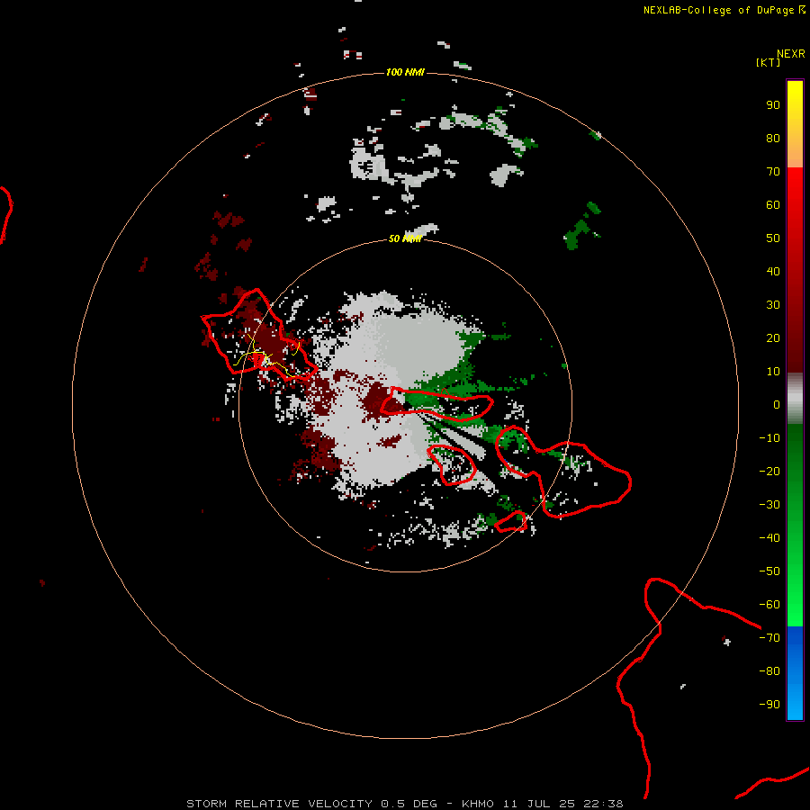Viewport: 810px width, 810px height.
Task: Click the Storm Relative Velocity caption at bottom
Action: [404, 804]
